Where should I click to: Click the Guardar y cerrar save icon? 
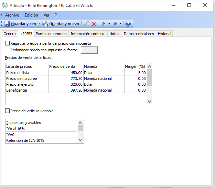click(x=7, y=24)
